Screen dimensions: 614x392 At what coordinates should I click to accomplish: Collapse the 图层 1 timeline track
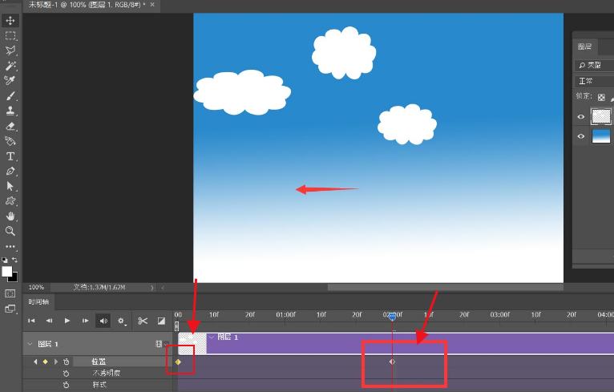pyautogui.click(x=30, y=344)
